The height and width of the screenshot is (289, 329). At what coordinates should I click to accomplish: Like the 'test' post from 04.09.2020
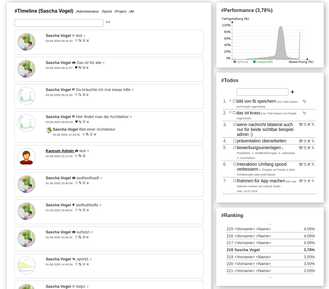(76, 41)
